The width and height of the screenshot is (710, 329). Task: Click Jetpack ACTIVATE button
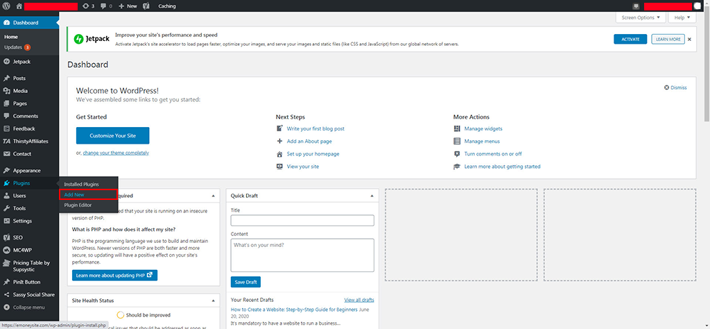click(630, 40)
